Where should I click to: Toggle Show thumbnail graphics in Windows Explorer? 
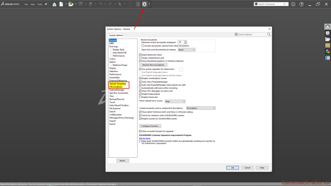click(x=140, y=61)
